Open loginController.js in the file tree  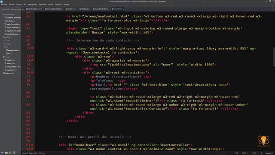(x=12, y=24)
